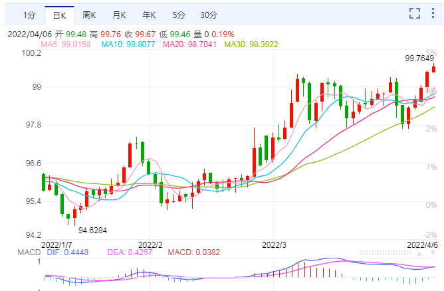Click the 2022/3 date axis label
The image size is (444, 291).
point(274,245)
